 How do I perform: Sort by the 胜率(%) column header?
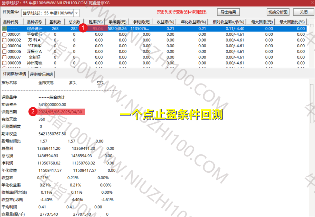coord(96,22)
